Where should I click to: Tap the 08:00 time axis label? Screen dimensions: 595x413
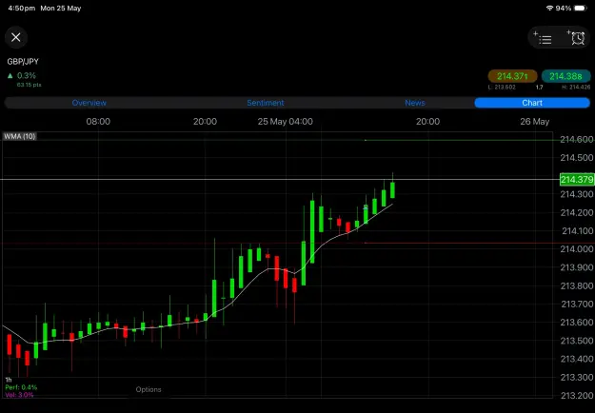tap(98, 122)
